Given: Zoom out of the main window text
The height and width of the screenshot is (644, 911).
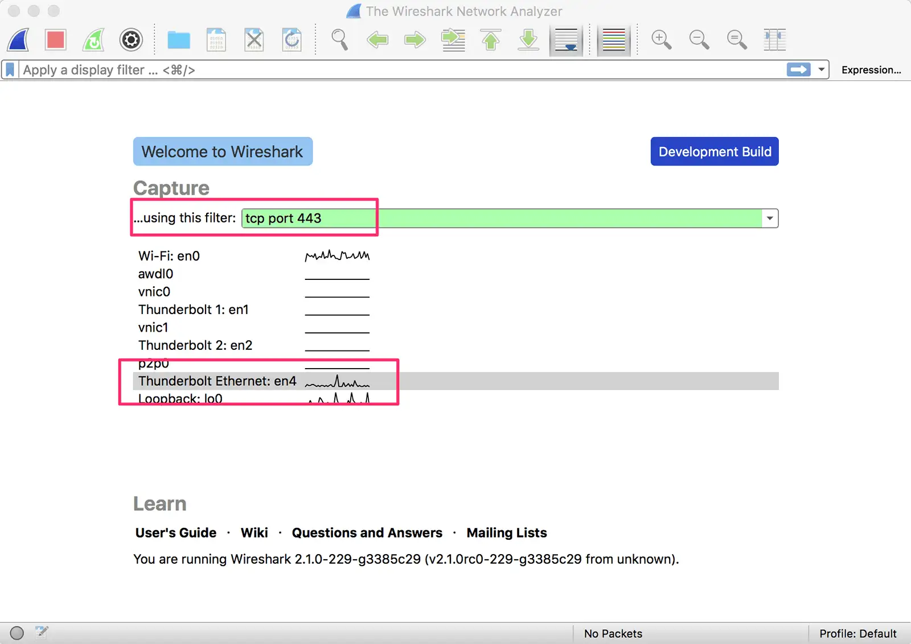Looking at the screenshot, I should click(699, 40).
